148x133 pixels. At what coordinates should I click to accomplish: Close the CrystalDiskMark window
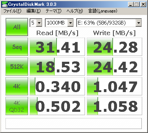pyautogui.click(x=143, y=5)
